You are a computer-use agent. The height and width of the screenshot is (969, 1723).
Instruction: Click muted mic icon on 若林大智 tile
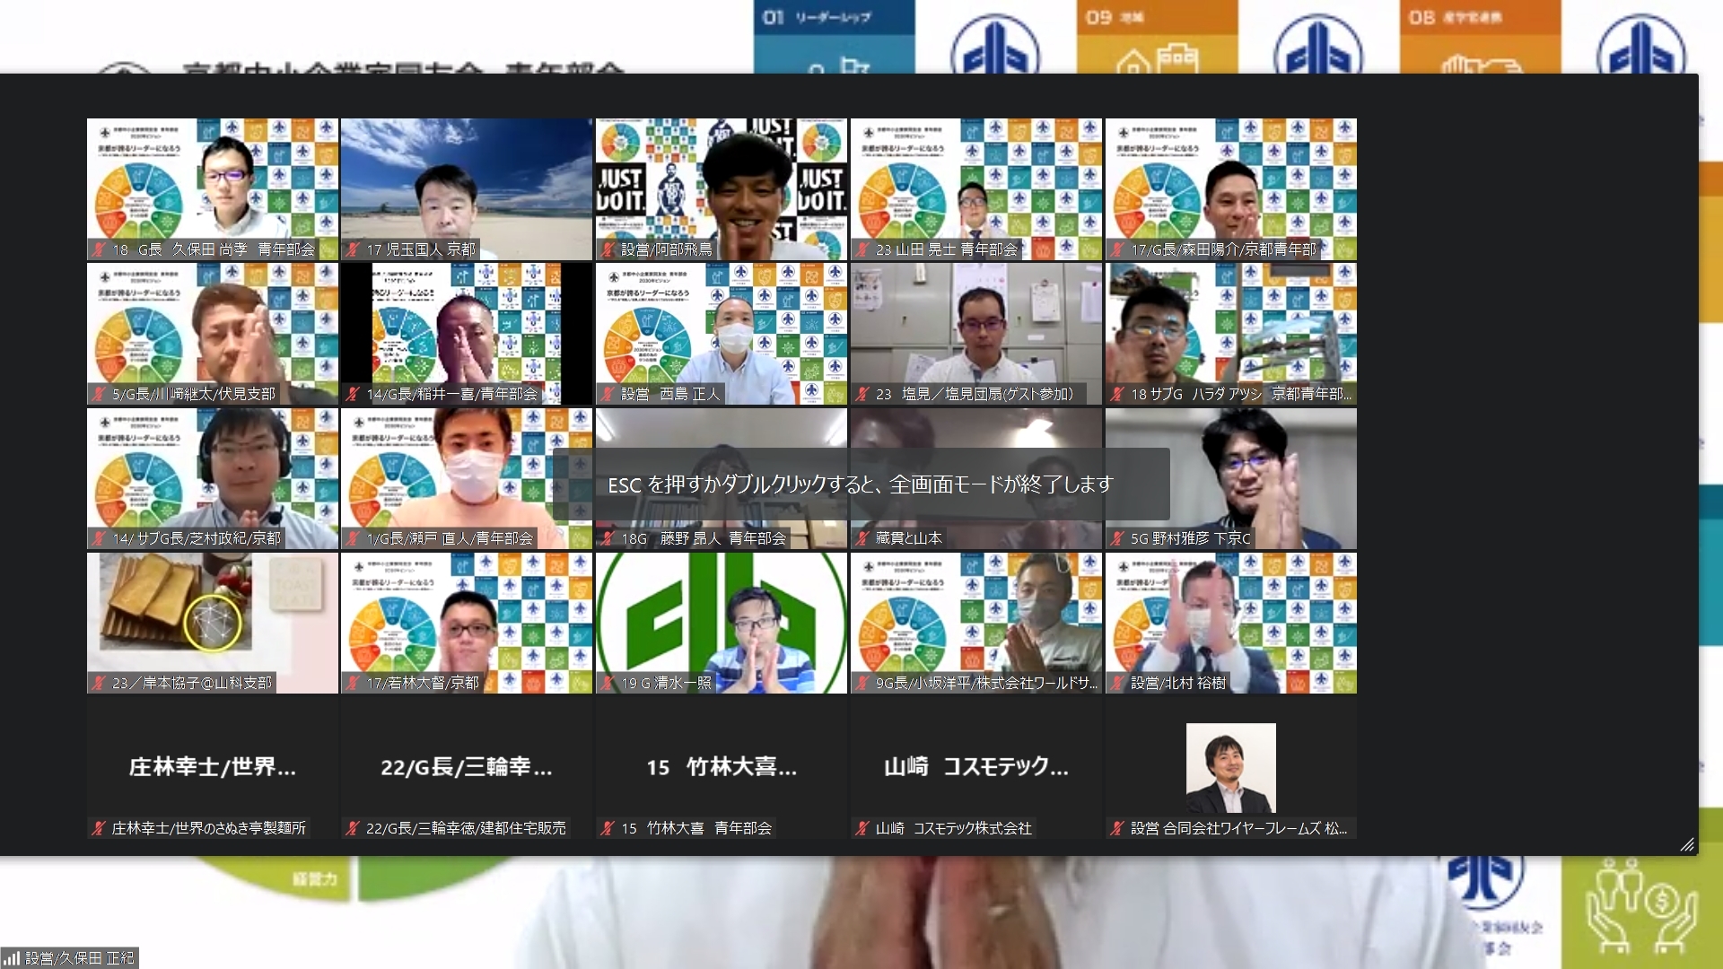(353, 683)
